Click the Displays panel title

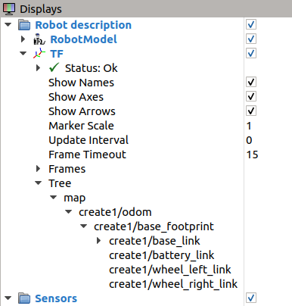[x=41, y=9]
